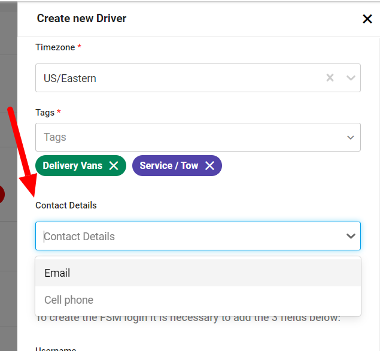This screenshot has width=380, height=351.
Task: Remove the Delivery Vans tag
Action: (x=114, y=166)
